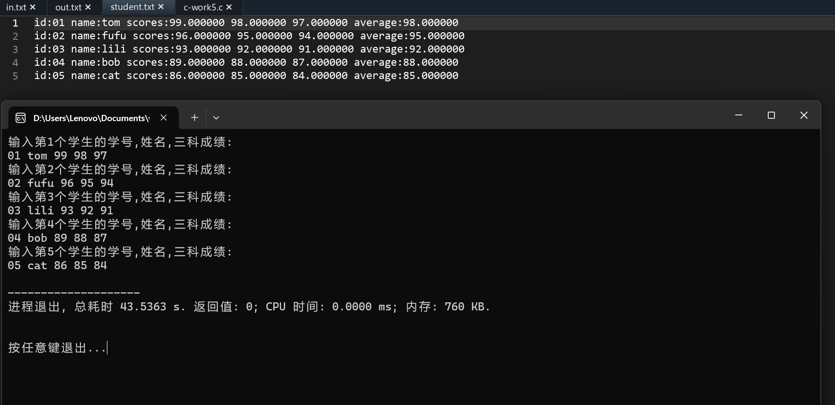This screenshot has width=835, height=405.
Task: Close the terminal window
Action: 804,115
